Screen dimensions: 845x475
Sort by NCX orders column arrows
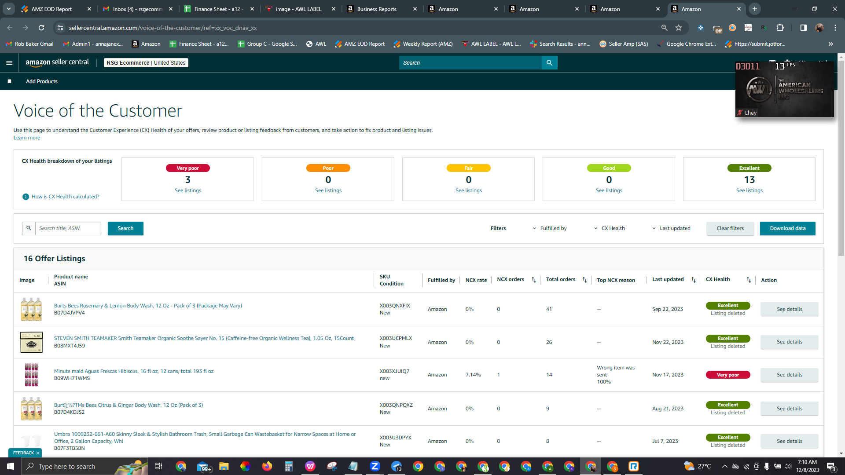pos(534,280)
